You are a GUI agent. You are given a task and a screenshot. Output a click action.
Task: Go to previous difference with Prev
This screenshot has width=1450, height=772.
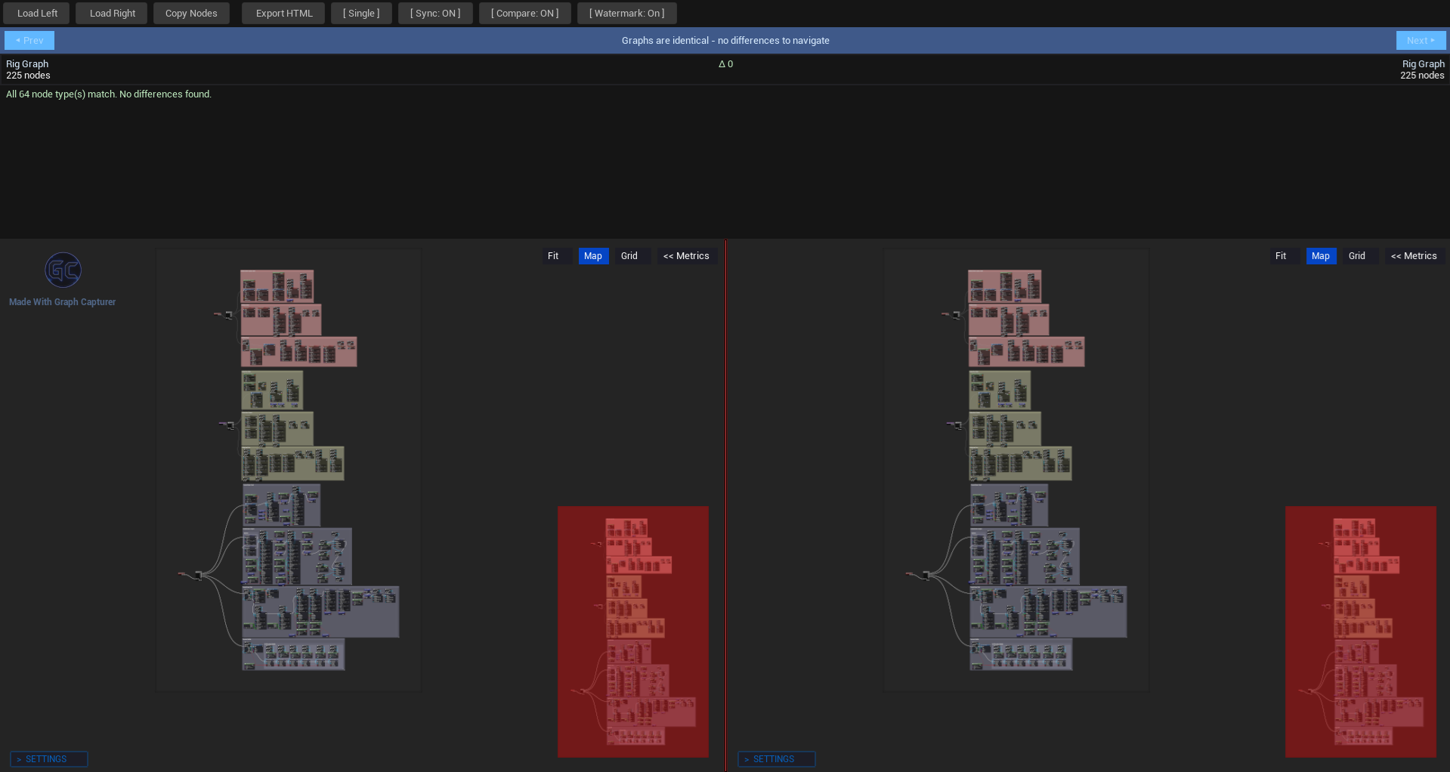29,41
